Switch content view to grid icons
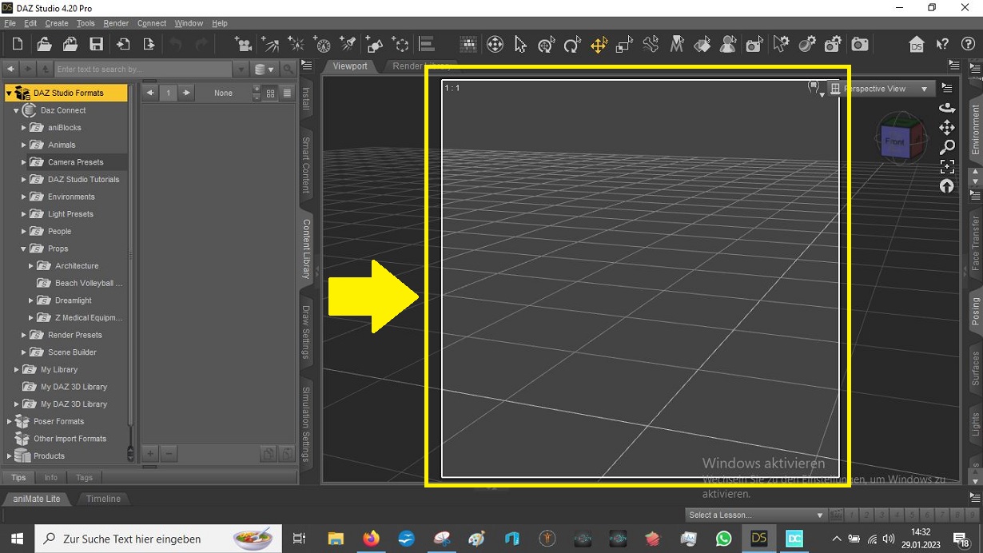Viewport: 983px width, 553px height. click(270, 93)
